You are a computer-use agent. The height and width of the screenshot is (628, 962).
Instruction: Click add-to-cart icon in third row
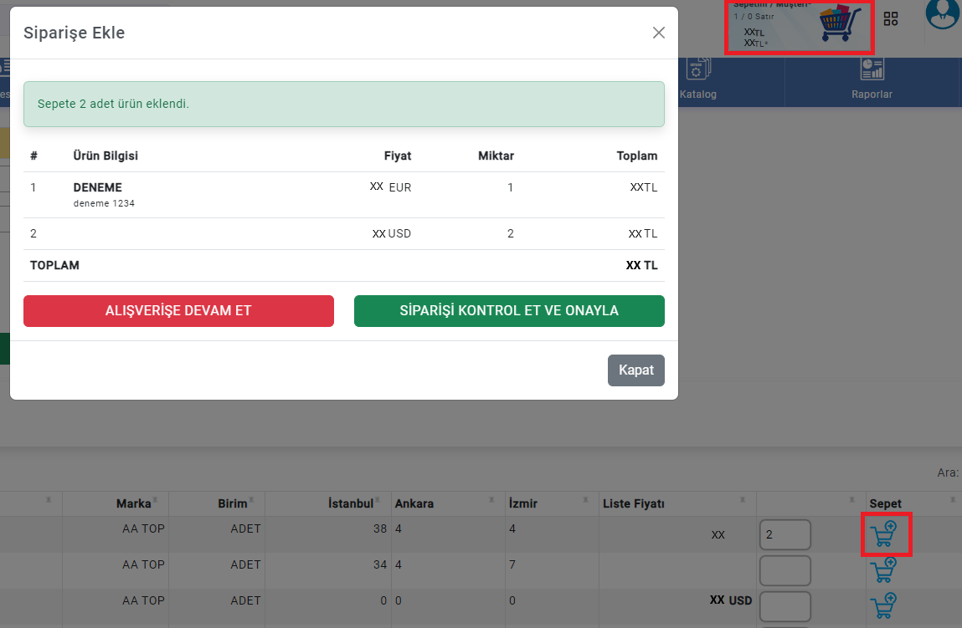[x=885, y=605]
